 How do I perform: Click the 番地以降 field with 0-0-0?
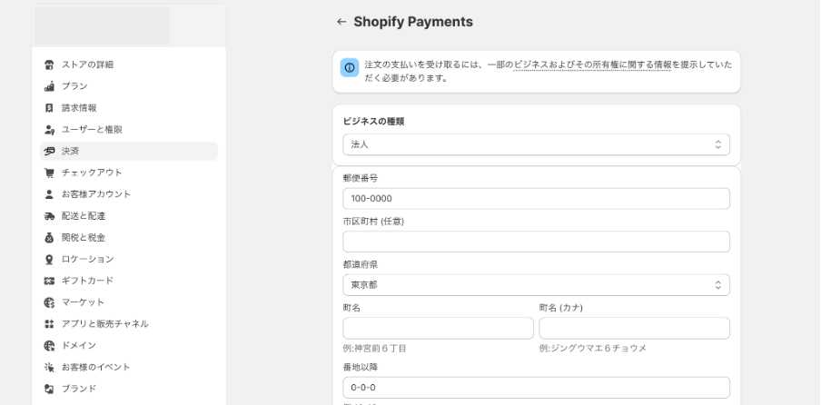pyautogui.click(x=536, y=388)
